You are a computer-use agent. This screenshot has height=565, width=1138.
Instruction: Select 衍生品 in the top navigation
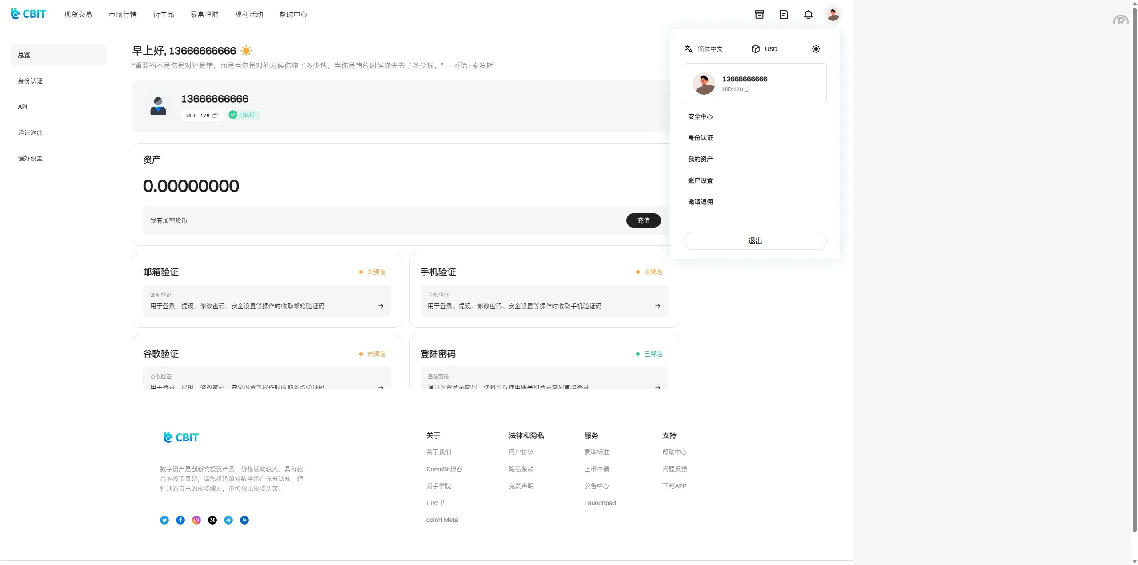pos(163,14)
